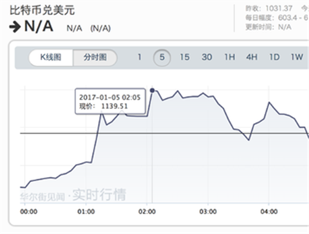Click the horizontal reference price line
The height and width of the screenshot is (234, 309).
(164, 134)
